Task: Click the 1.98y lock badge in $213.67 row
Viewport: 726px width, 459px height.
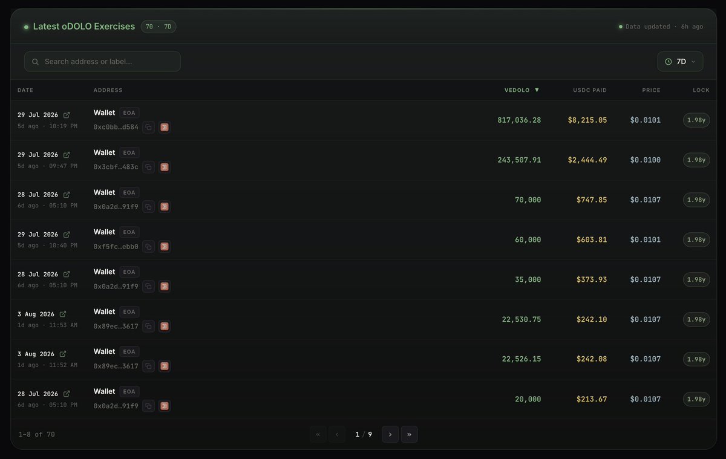Action: (696, 399)
